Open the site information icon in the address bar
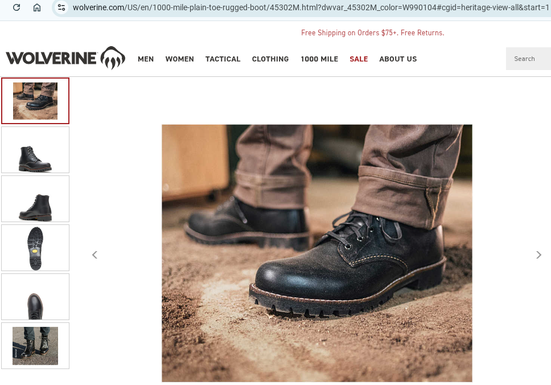Image resolution: width=551 pixels, height=385 pixels. (x=61, y=7)
